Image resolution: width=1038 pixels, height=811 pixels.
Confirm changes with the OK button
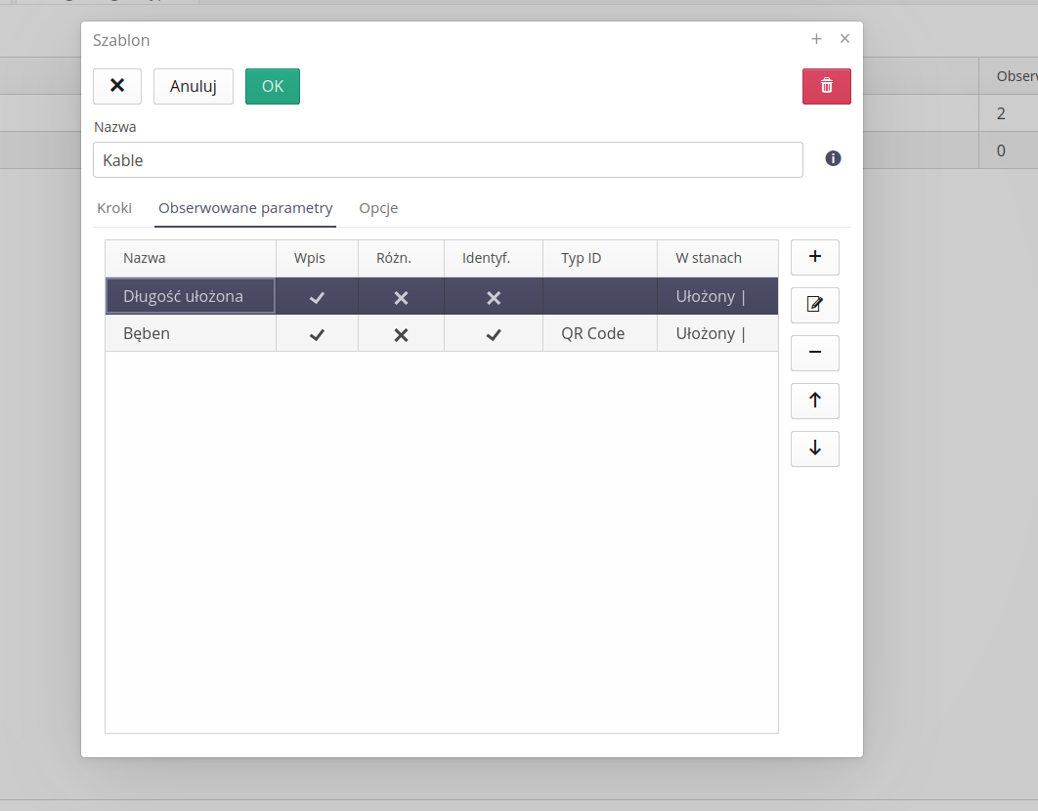(x=272, y=86)
